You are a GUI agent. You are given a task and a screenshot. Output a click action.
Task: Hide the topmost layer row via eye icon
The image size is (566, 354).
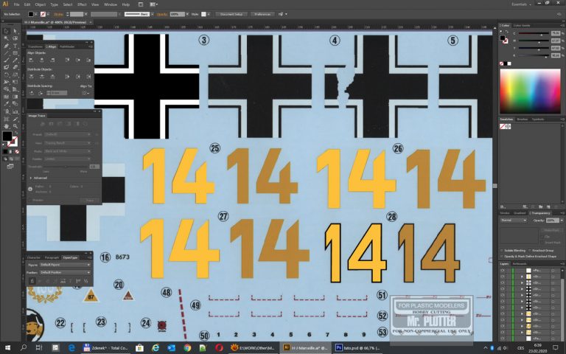502,270
